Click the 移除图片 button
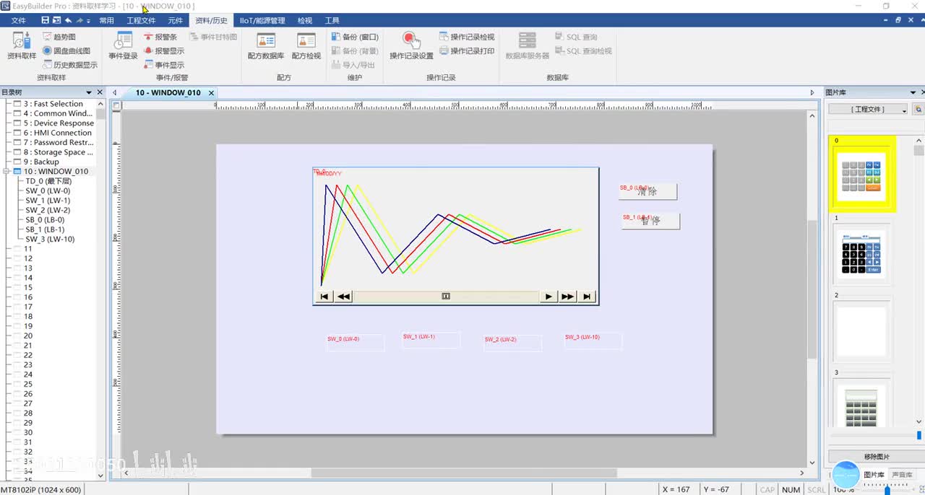This screenshot has height=495, width=925. pos(877,457)
